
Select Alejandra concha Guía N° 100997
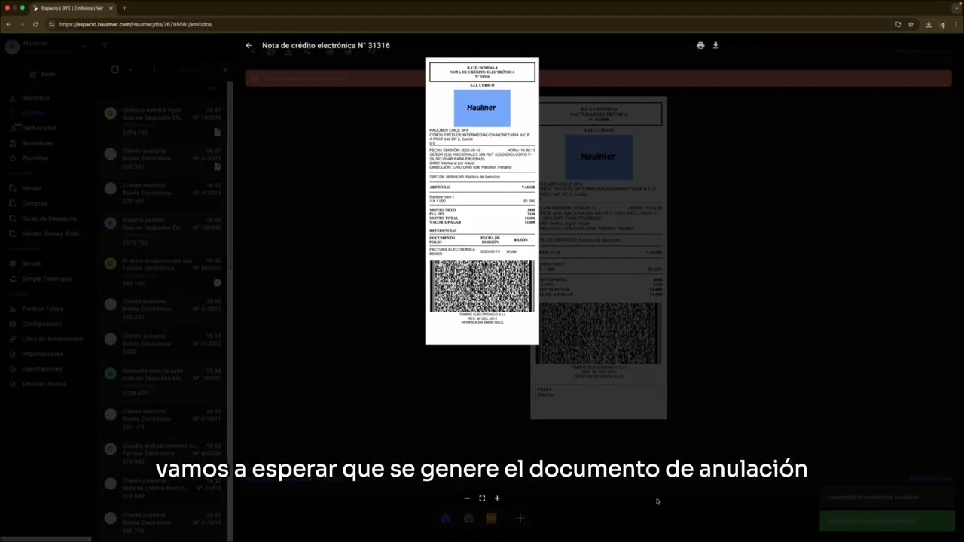[163, 382]
